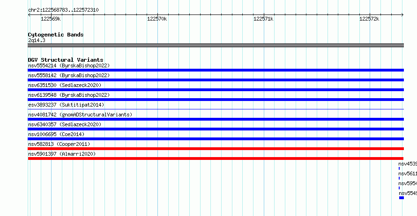The image size is (417, 216).
Task: Open the DGV Structural Variants track title
Action: [x=66, y=60]
